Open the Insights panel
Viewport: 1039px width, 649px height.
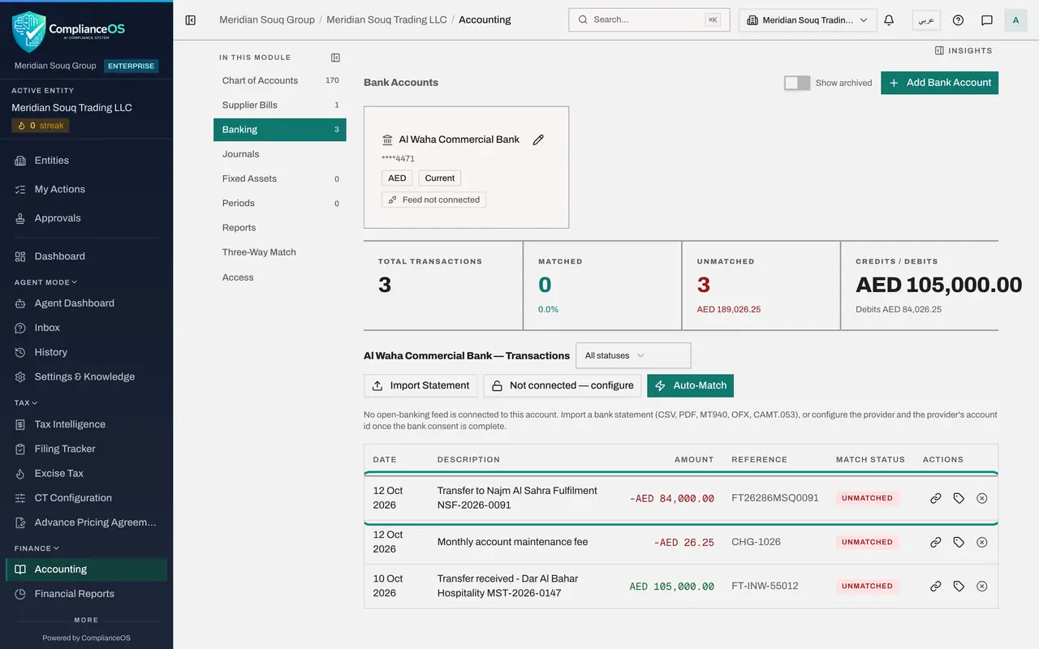click(964, 50)
